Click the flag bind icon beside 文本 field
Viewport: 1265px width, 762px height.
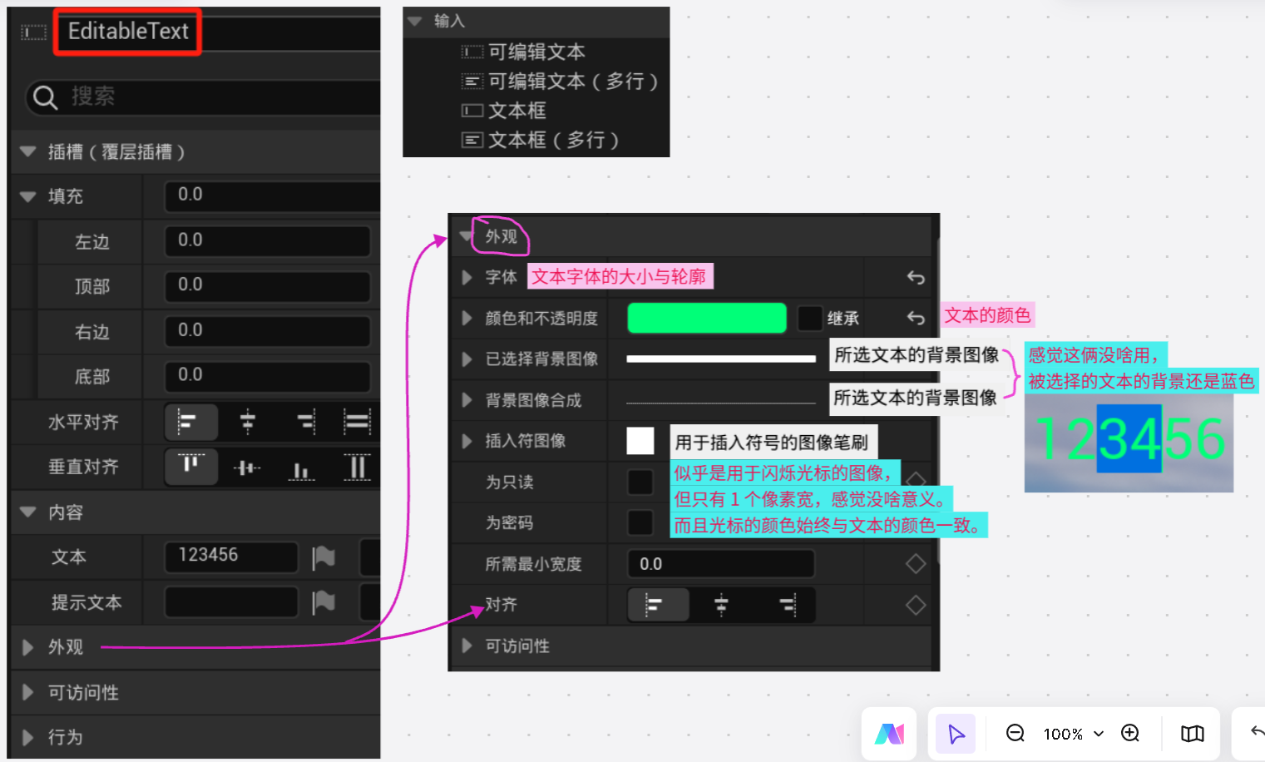[x=324, y=557]
